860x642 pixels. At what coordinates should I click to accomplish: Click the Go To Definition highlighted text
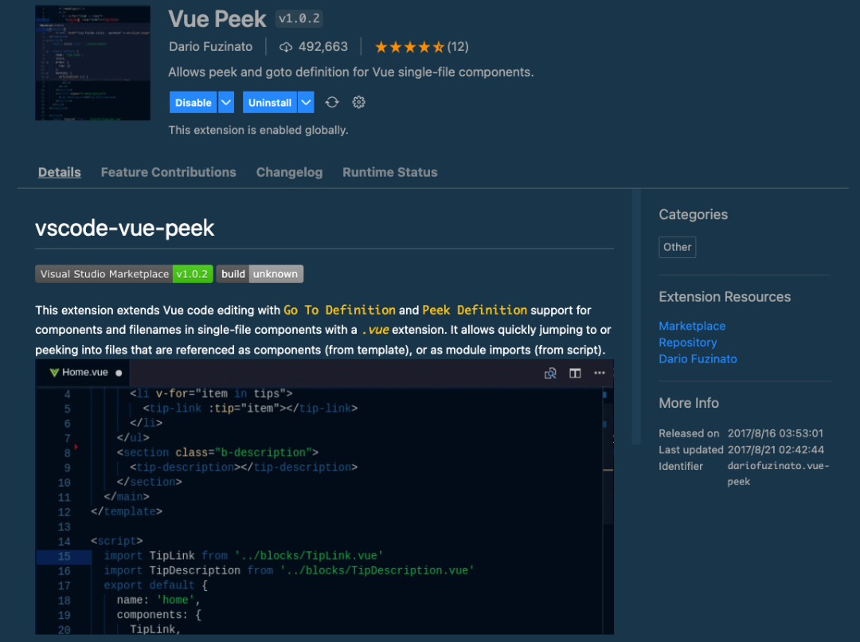pyautogui.click(x=339, y=311)
